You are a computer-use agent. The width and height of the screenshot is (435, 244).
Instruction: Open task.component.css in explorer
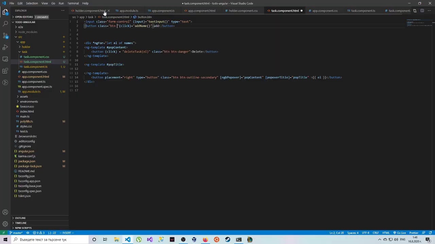pos(36,57)
